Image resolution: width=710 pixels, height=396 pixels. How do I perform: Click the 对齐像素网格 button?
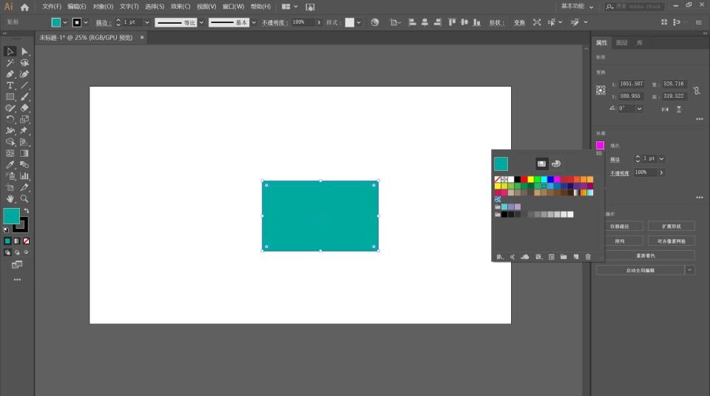(671, 241)
